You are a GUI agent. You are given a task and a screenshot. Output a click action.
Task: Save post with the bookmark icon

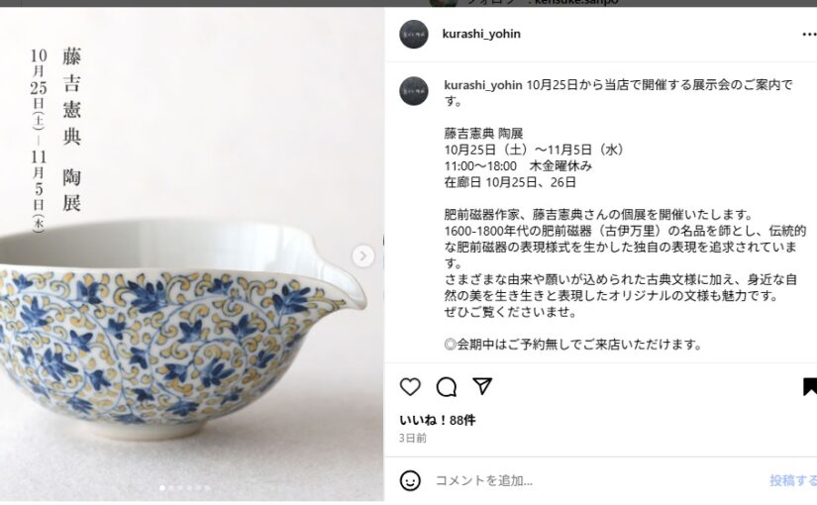pyautogui.click(x=810, y=387)
